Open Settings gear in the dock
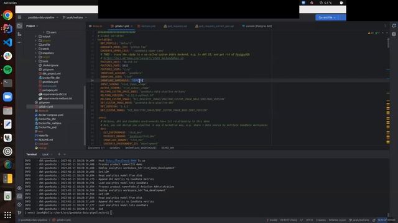The width and height of the screenshot is (398, 223). coord(7,151)
